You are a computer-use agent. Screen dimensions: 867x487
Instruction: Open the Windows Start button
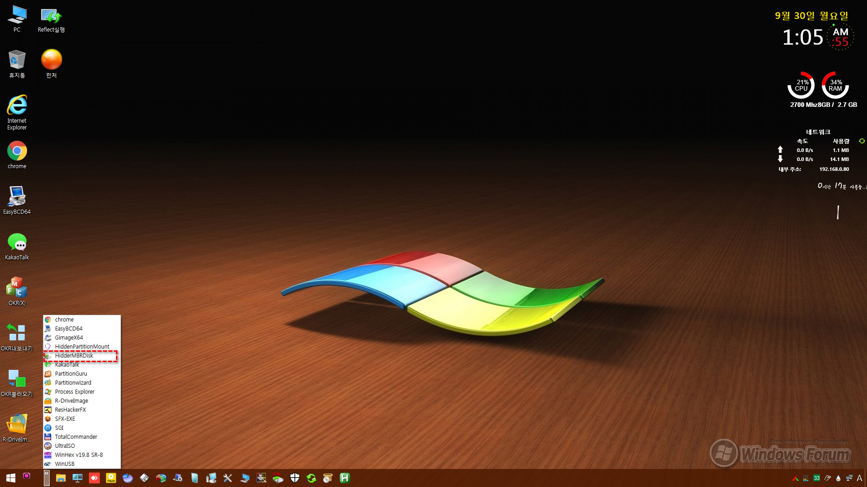(x=11, y=478)
